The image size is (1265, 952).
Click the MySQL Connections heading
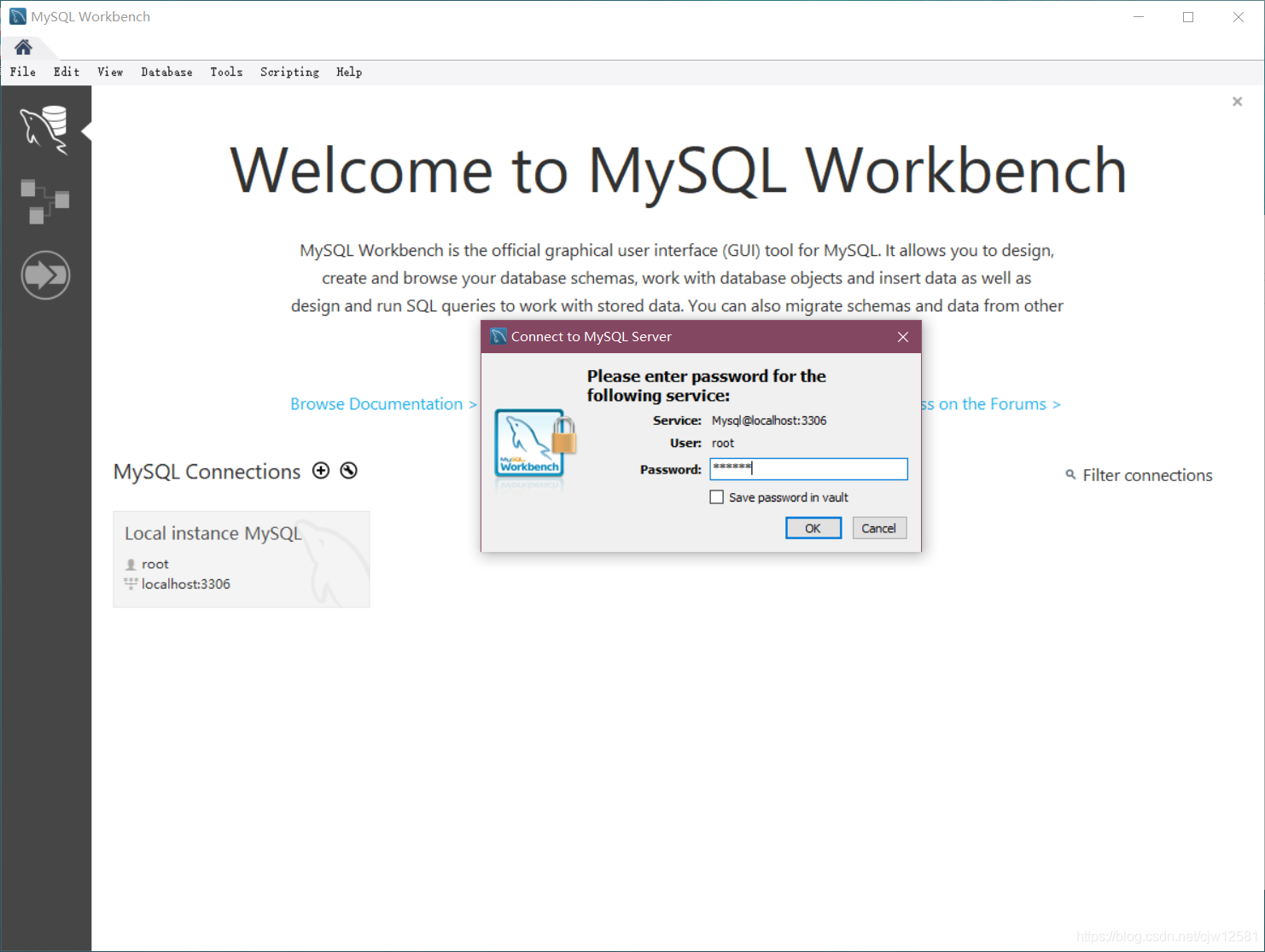pyautogui.click(x=207, y=472)
